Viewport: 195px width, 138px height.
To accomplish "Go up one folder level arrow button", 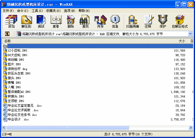I will click(x=7, y=34).
